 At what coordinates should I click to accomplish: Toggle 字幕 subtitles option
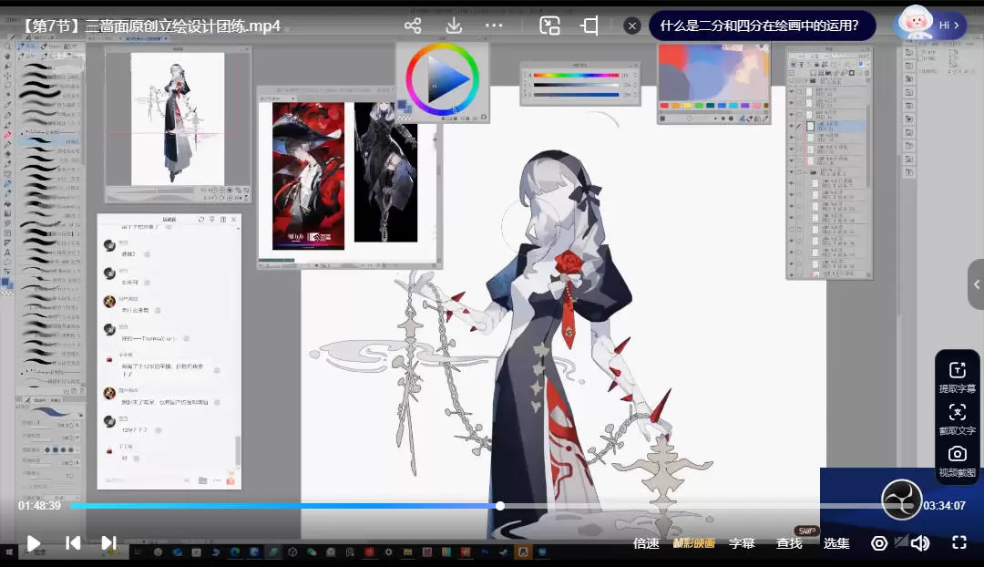[x=742, y=543]
